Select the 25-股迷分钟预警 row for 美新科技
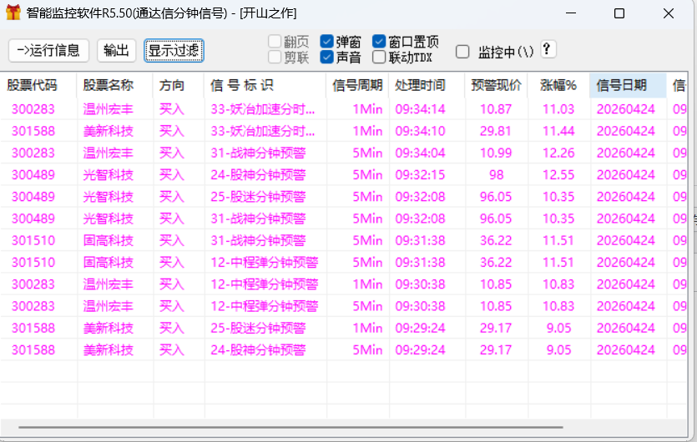 click(x=343, y=328)
